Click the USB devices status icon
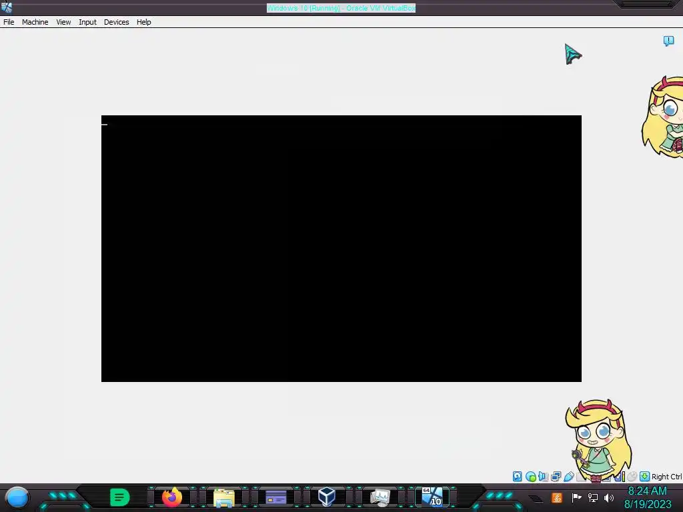Viewport: 683px width, 512px height. pos(568,476)
